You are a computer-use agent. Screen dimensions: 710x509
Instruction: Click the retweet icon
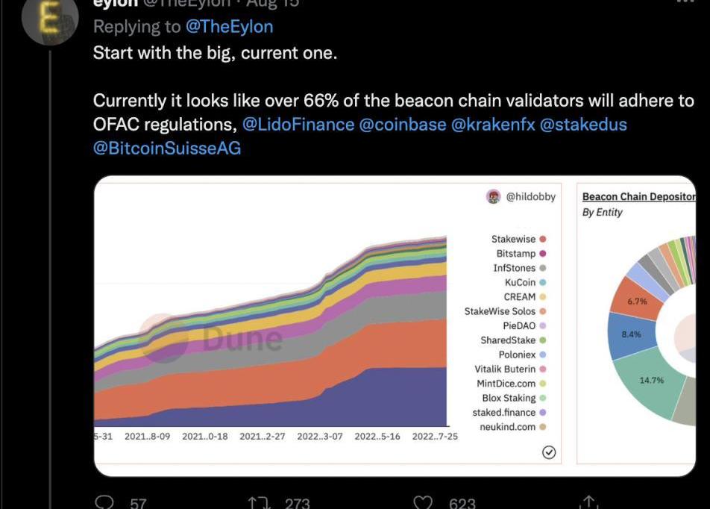tap(259, 503)
